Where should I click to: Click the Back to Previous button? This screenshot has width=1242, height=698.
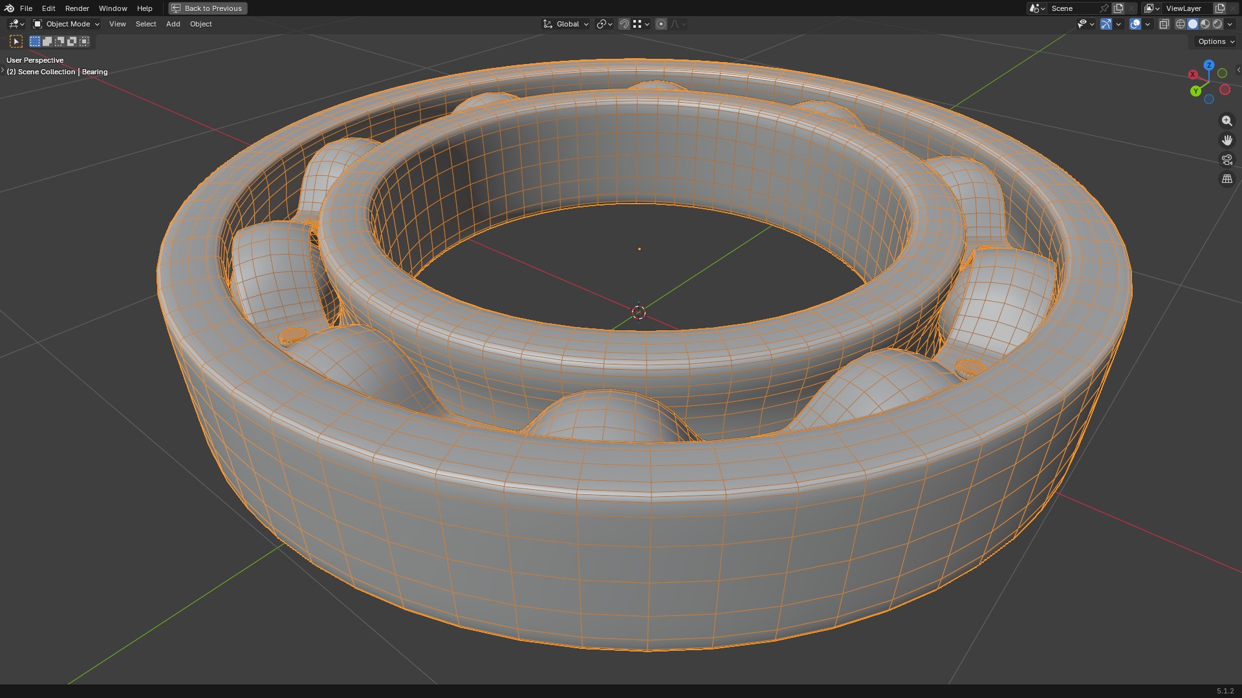[x=208, y=8]
